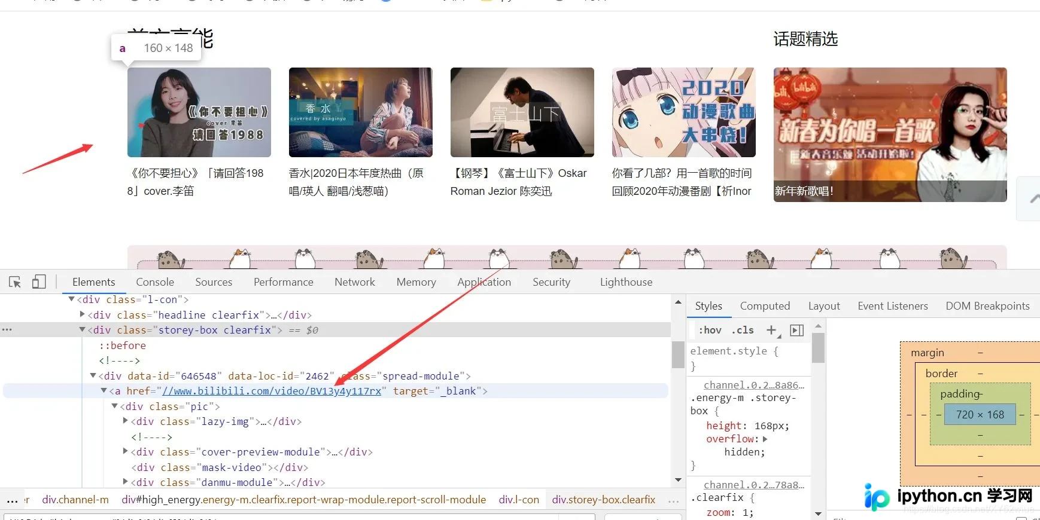The width and height of the screenshot is (1040, 520).
Task: Select div.channel-m in the breadcrumb bar
Action: point(75,500)
